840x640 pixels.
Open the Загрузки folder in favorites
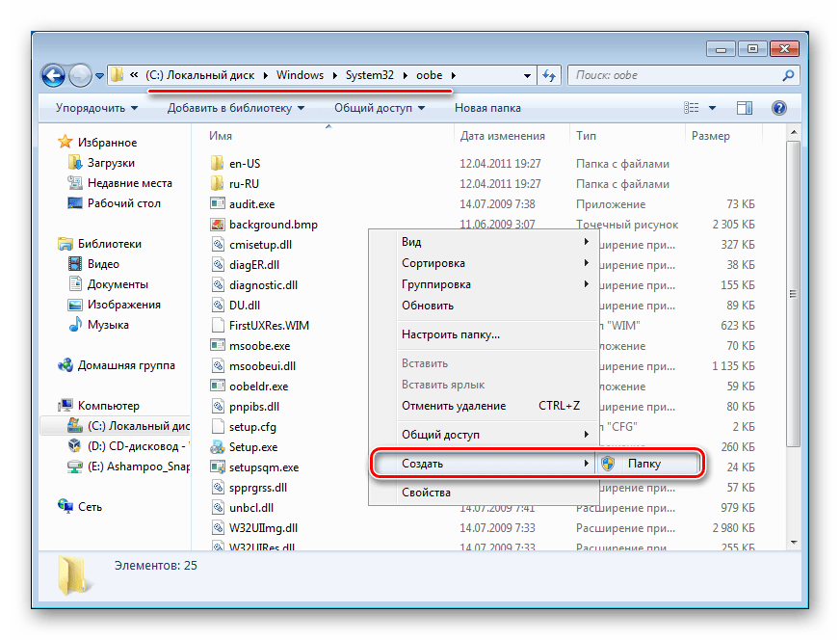click(x=111, y=163)
